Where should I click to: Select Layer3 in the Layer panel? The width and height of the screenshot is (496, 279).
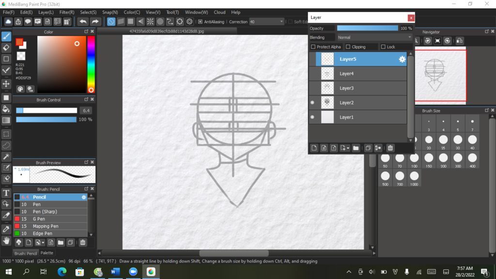tap(361, 88)
